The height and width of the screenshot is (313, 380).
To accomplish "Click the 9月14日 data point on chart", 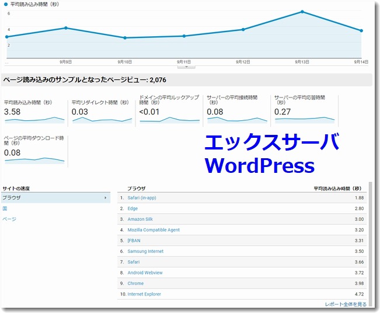I will pyautogui.click(x=361, y=30).
